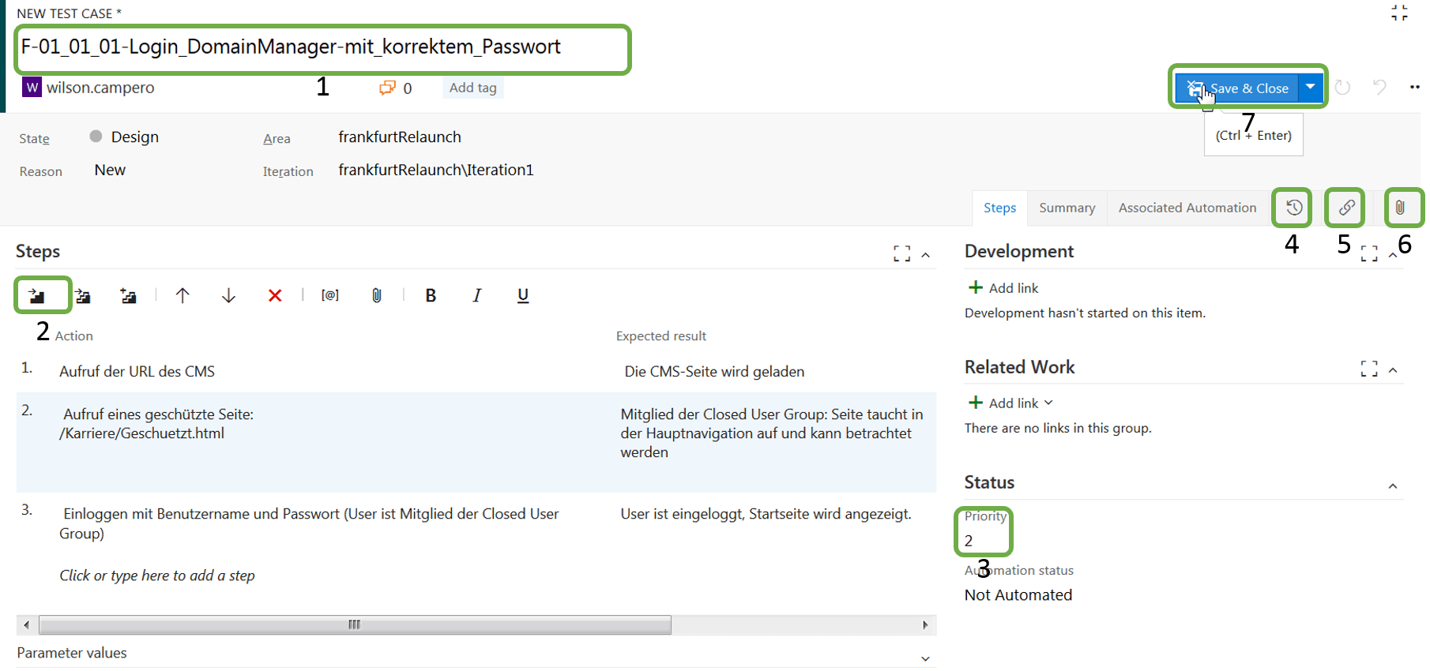The width and height of the screenshot is (1430, 671).
Task: Click the Create shared steps icon
Action: tap(129, 296)
